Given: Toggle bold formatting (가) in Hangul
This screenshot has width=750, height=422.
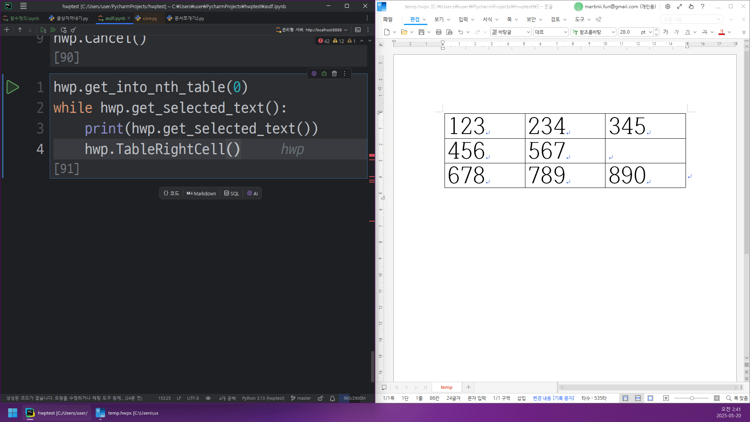Looking at the screenshot, I should coord(666,32).
